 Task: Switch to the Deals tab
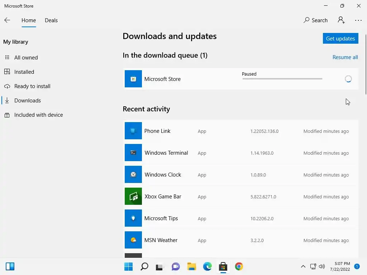pos(51,20)
